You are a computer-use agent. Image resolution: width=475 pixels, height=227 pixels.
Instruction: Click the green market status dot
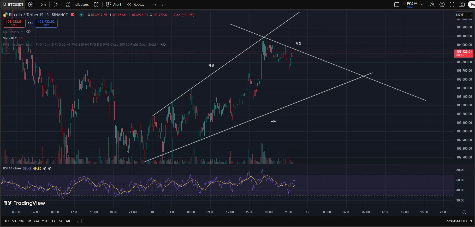81,15
